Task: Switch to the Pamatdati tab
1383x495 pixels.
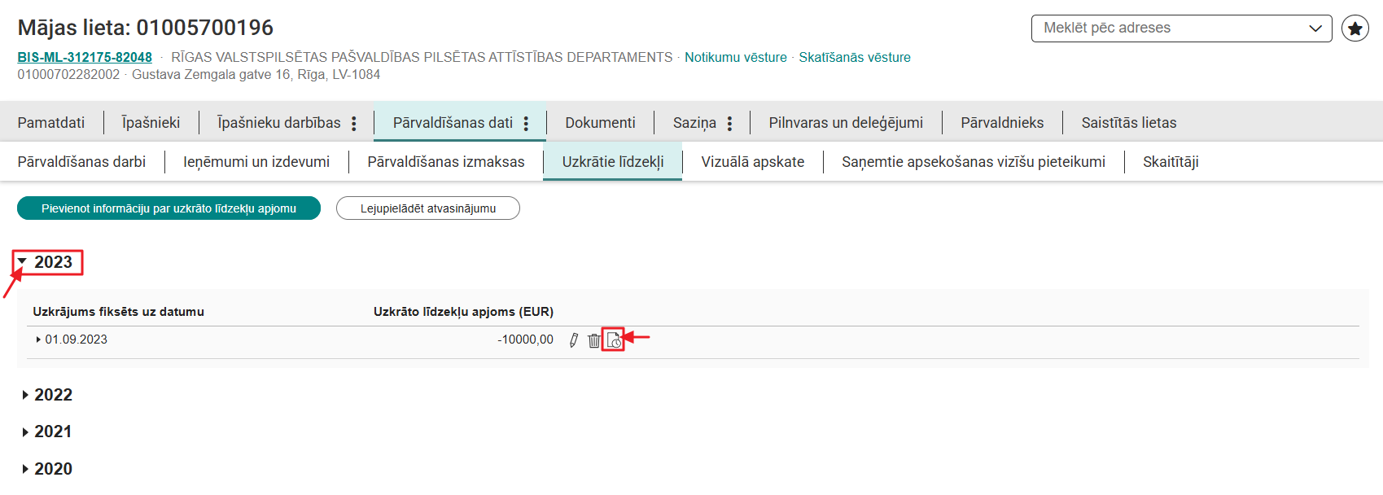Action: coord(51,123)
